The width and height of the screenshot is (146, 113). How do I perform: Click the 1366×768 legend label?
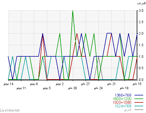click(x=123, y=95)
